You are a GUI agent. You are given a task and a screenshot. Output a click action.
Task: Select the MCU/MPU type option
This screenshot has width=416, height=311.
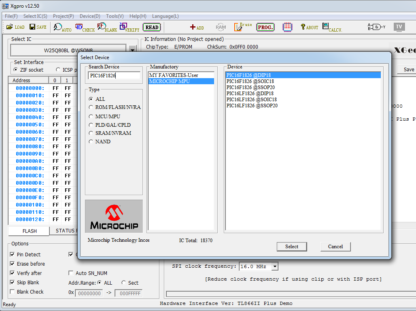pos(91,117)
